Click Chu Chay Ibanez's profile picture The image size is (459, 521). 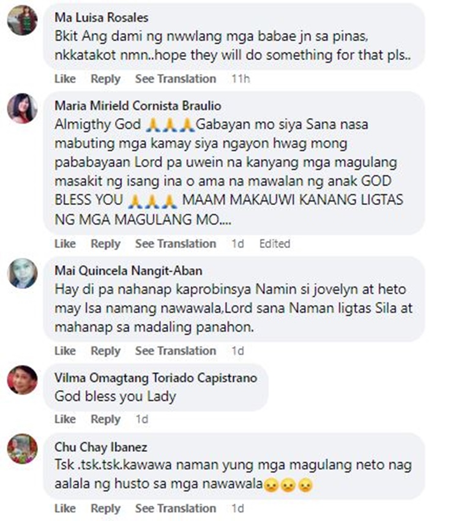pos(22,449)
